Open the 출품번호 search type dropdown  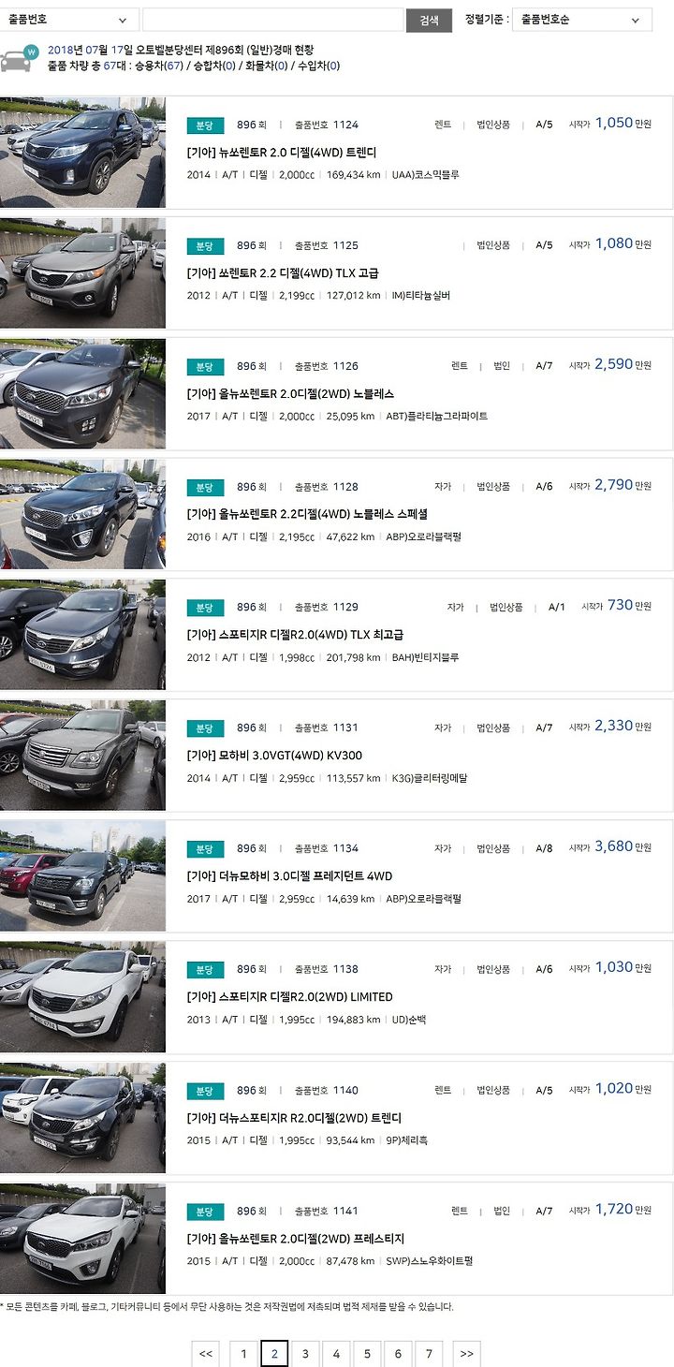coord(69,20)
